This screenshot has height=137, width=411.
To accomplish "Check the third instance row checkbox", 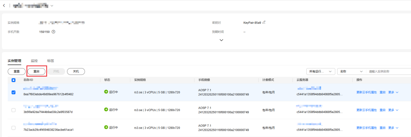I will pyautogui.click(x=13, y=128).
